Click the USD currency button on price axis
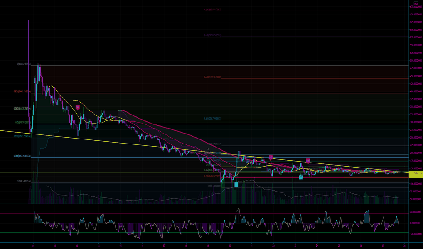Viewport: 423px width, 249px height. pos(416,4)
